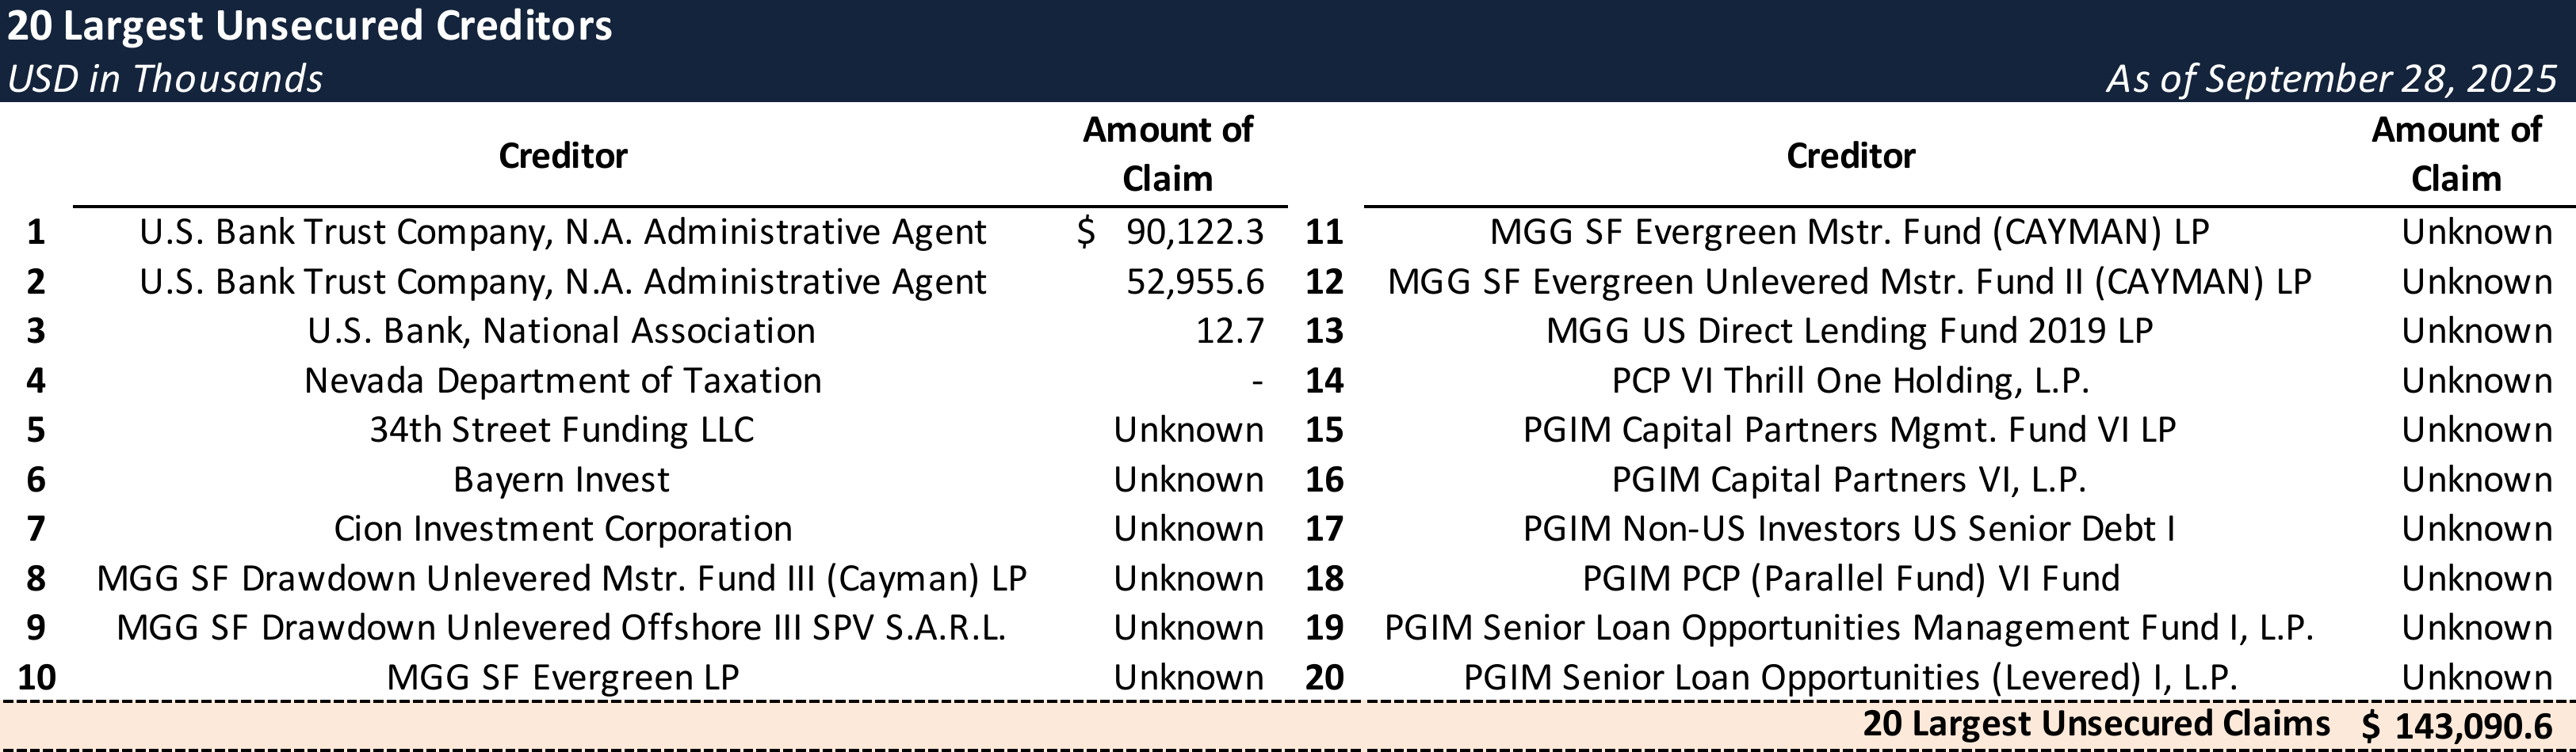
Task: Click "Nevada Department of Taxation" row
Action: click(562, 381)
